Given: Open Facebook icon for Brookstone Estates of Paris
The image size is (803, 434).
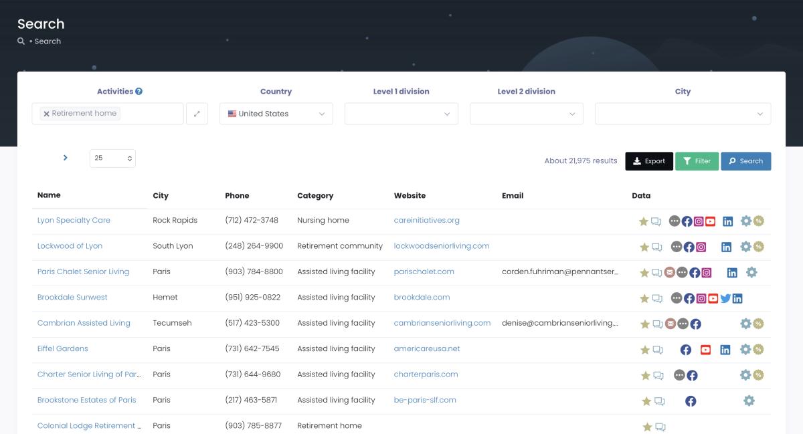Looking at the screenshot, I should 691,401.
